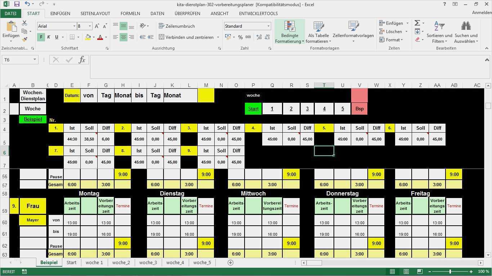Screen dimensions: 492x276
Task: Open the woche_3 sheet tab
Action: click(x=148, y=263)
